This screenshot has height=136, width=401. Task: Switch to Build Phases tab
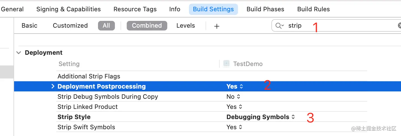265,9
